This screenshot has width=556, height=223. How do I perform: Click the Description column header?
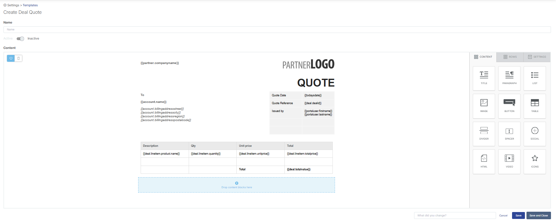[165, 146]
